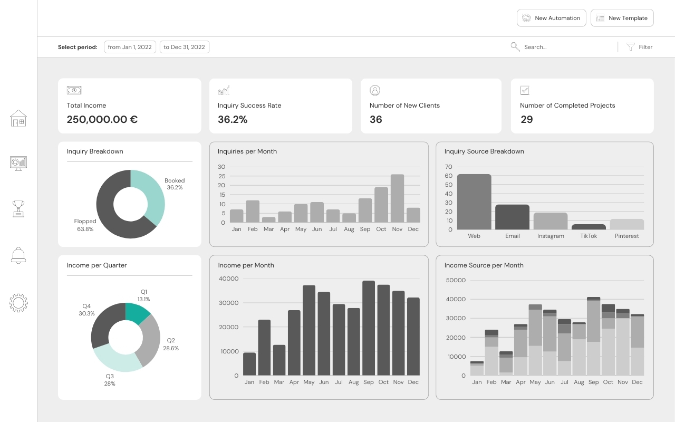
Task: Open the home icon in sidebar
Action: [x=18, y=118]
